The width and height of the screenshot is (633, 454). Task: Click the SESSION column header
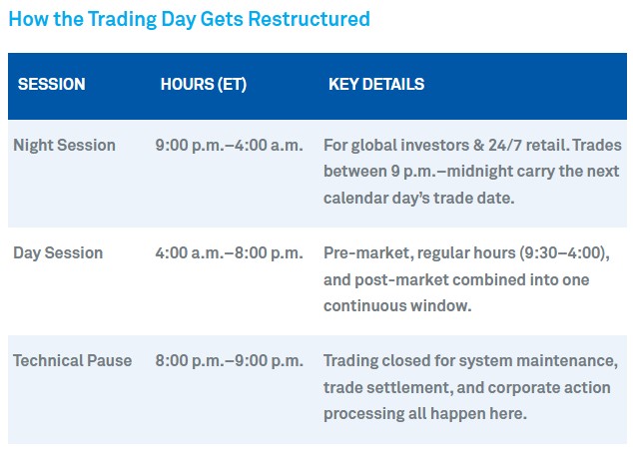[x=52, y=85]
